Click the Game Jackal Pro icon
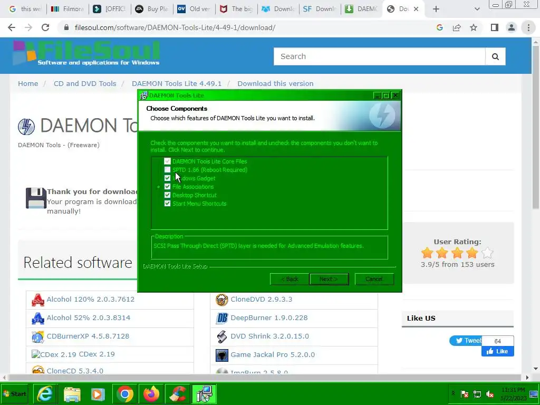Image resolution: width=540 pixels, height=405 pixels. point(222,355)
